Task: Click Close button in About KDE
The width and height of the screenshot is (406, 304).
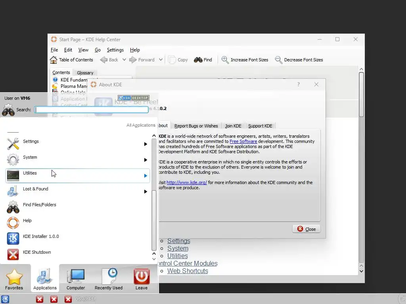Action: 306,229
